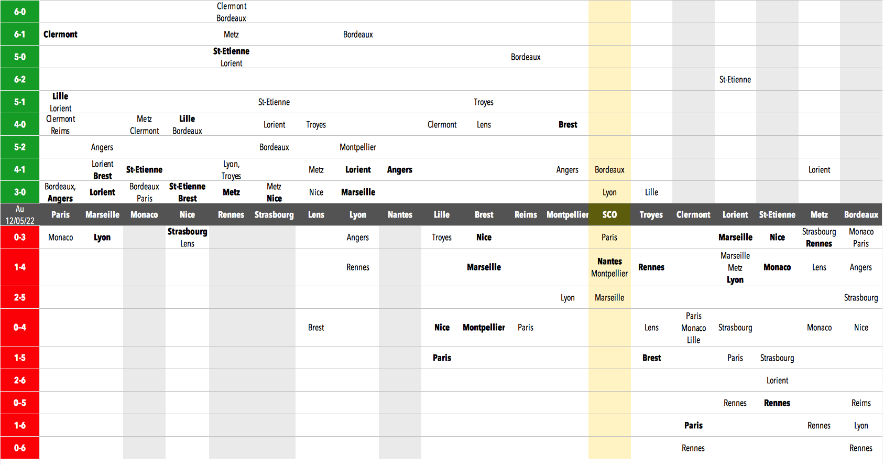Select bold Brest in the 4-0 row
Screen dimensions: 884x465
(x=567, y=125)
